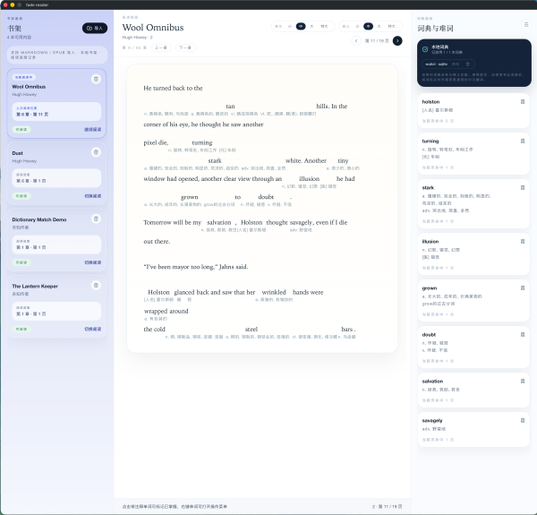Click the 导入 import button
This screenshot has width=537, height=515.
94,28
